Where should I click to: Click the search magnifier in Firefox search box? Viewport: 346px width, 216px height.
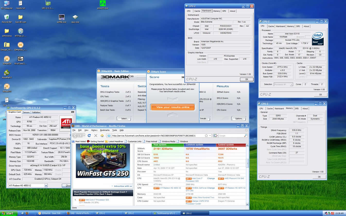click(x=245, y=136)
